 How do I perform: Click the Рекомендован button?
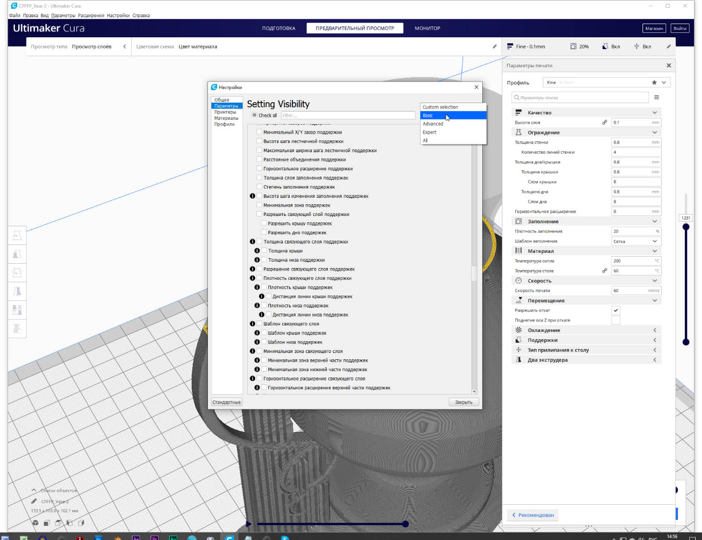click(533, 515)
